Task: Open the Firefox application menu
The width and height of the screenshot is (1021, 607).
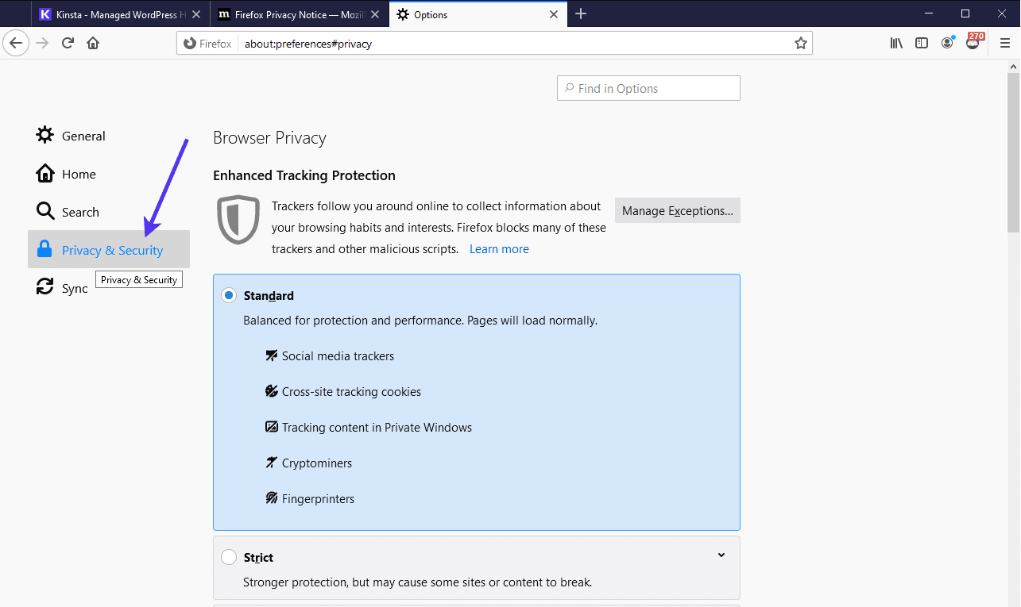Action: (1004, 43)
